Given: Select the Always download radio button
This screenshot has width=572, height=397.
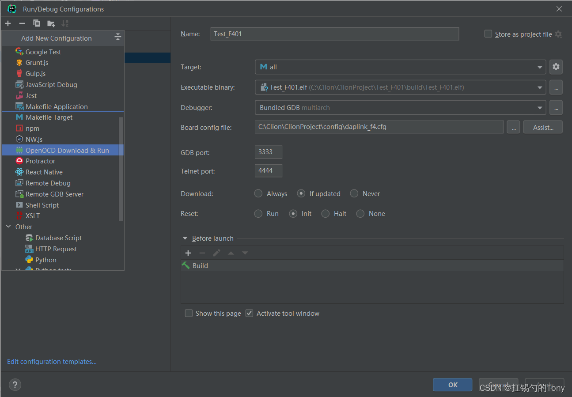Looking at the screenshot, I should click(258, 193).
